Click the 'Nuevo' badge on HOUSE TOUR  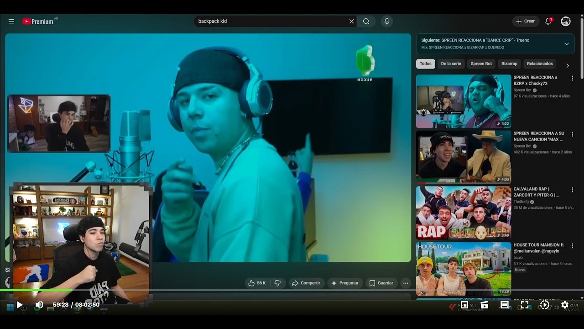pyautogui.click(x=520, y=270)
